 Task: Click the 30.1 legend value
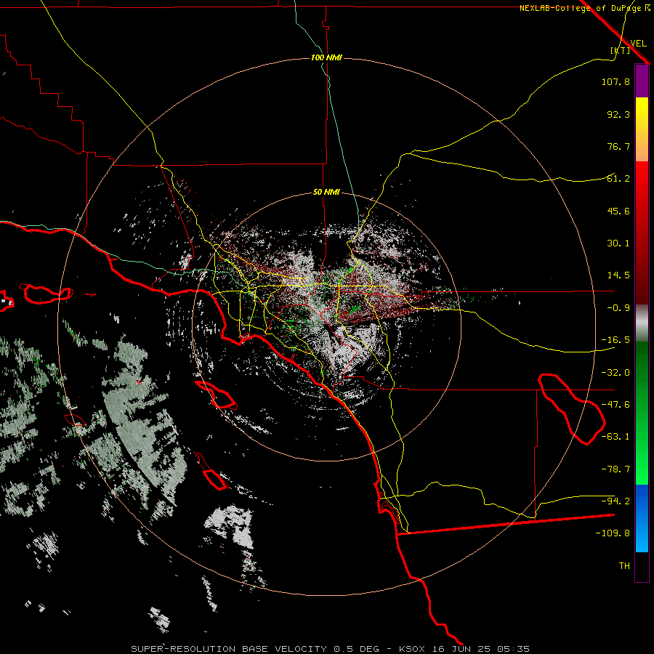pos(618,243)
